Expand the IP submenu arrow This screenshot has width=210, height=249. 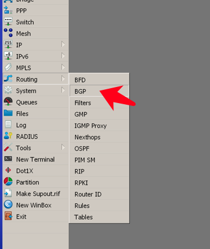[x=63, y=44]
